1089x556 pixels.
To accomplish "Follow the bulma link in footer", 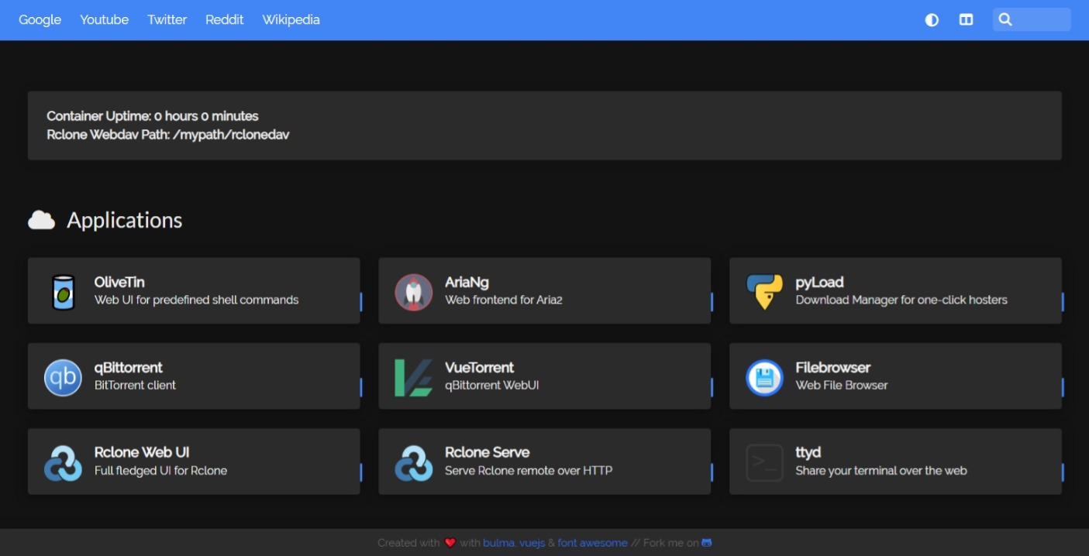I will [498, 543].
